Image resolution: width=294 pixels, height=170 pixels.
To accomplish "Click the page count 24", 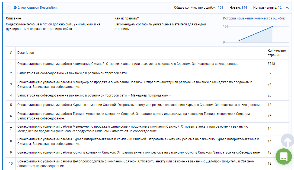I will tap(269, 84).
